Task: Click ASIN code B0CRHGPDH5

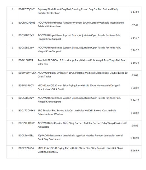Action: (x=27, y=23)
